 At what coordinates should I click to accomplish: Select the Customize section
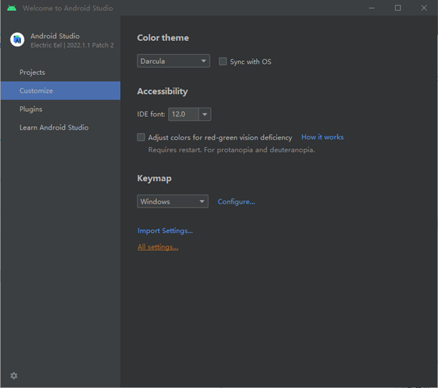[x=60, y=91]
